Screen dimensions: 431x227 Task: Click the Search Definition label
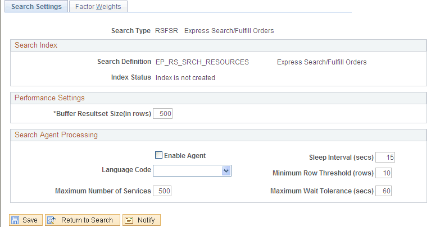coord(124,62)
